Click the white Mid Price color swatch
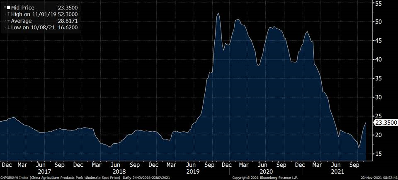This screenshot has width=398, height=180. click(x=8, y=8)
